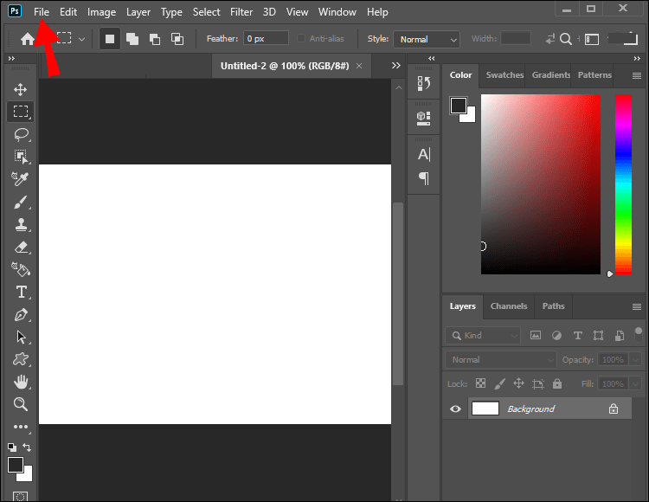Select the Eraser tool

coord(20,247)
